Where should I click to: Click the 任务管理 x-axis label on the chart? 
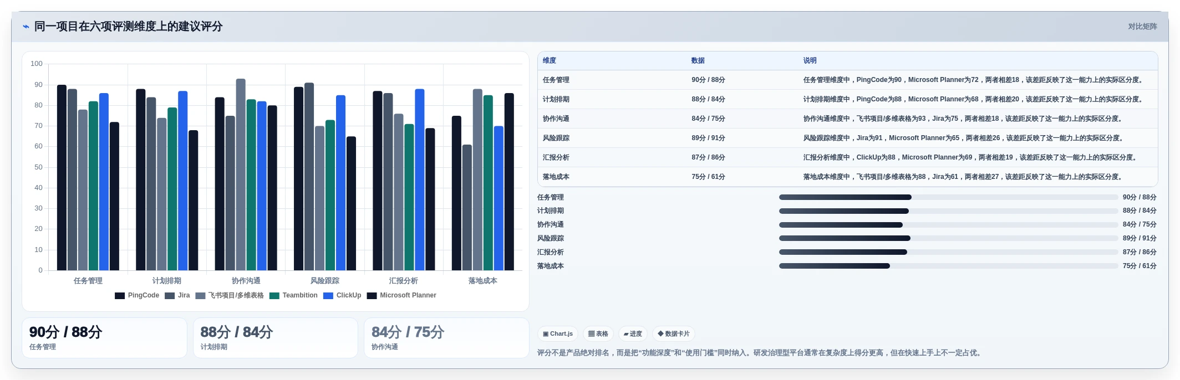(x=88, y=281)
